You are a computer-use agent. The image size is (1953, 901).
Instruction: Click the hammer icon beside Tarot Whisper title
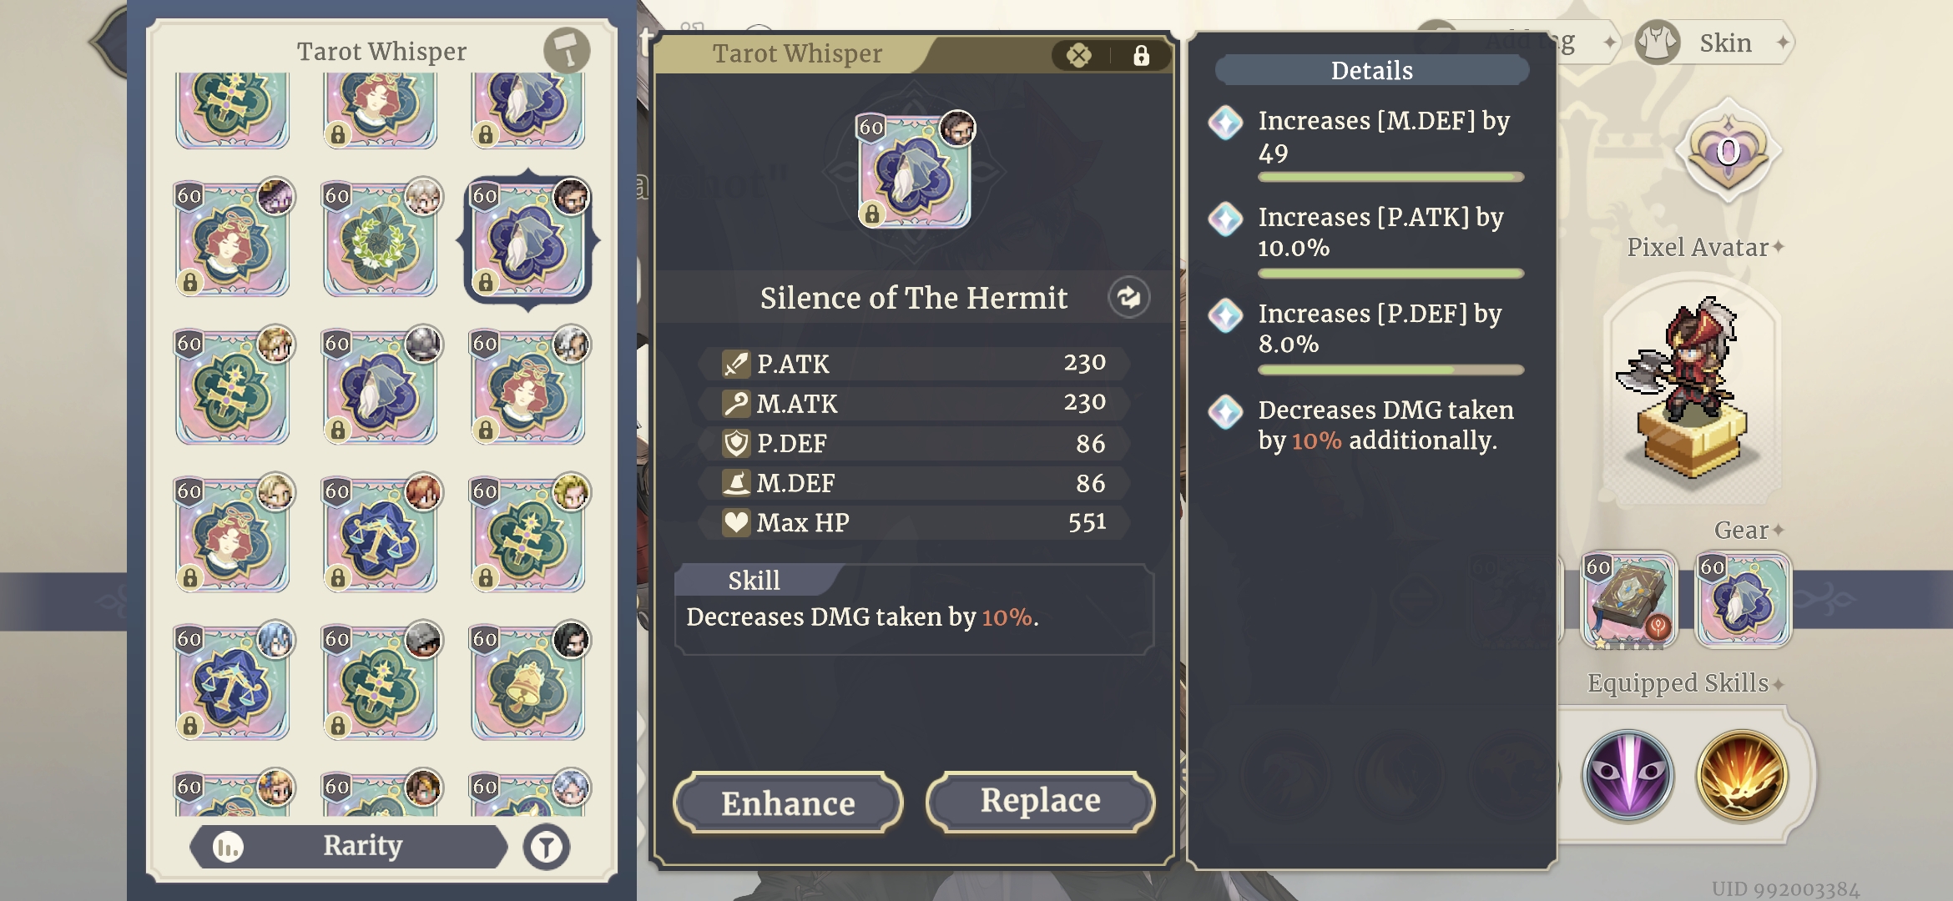coord(567,50)
